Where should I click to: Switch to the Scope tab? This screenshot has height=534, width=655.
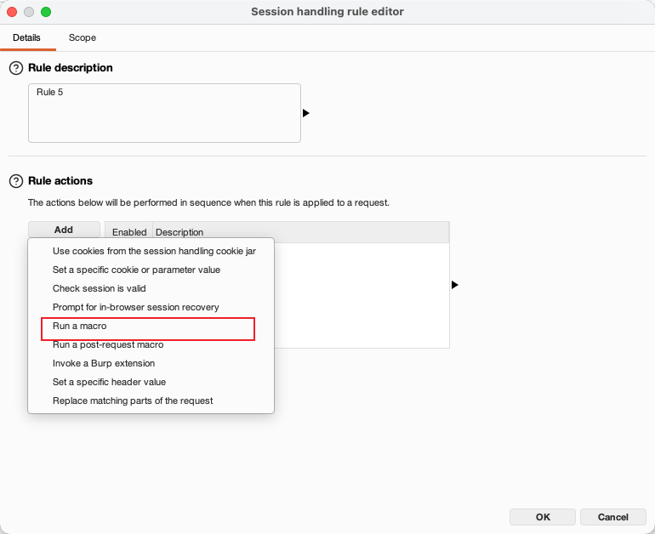click(83, 37)
